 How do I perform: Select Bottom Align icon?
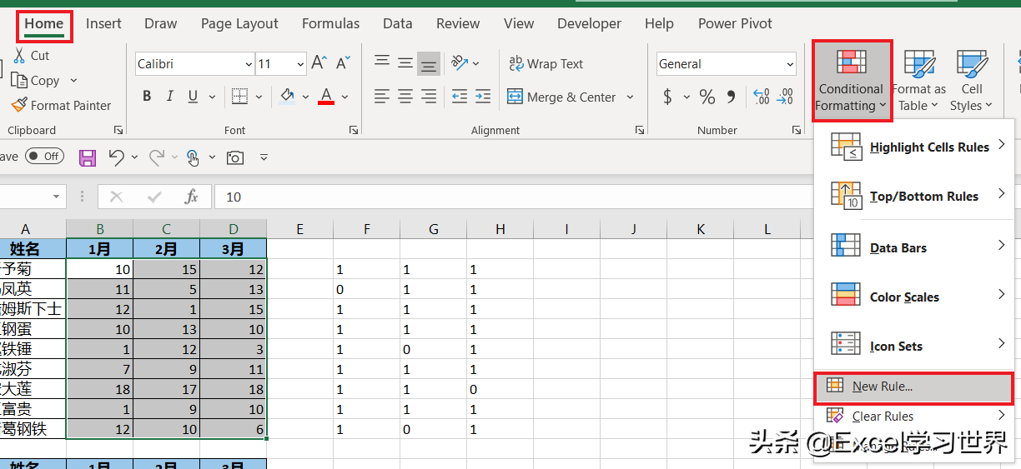point(429,63)
